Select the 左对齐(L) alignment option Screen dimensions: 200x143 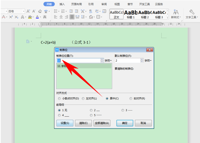pyautogui.click(x=83, y=98)
